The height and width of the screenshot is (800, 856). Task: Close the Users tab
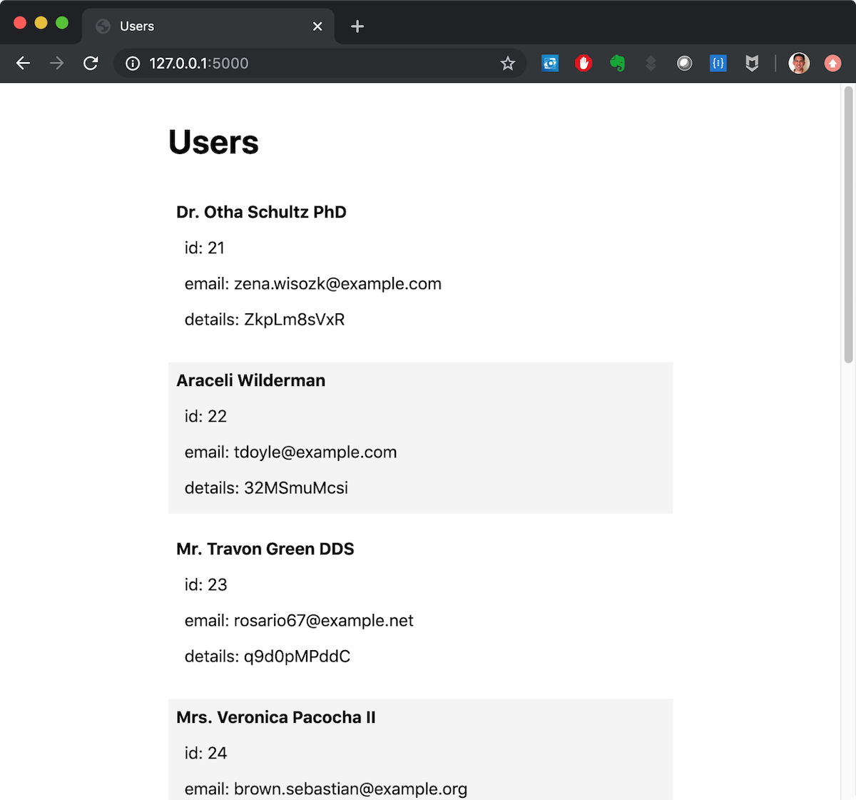pos(317,26)
